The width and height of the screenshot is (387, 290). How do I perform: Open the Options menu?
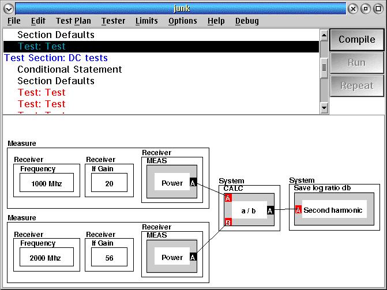pos(183,21)
